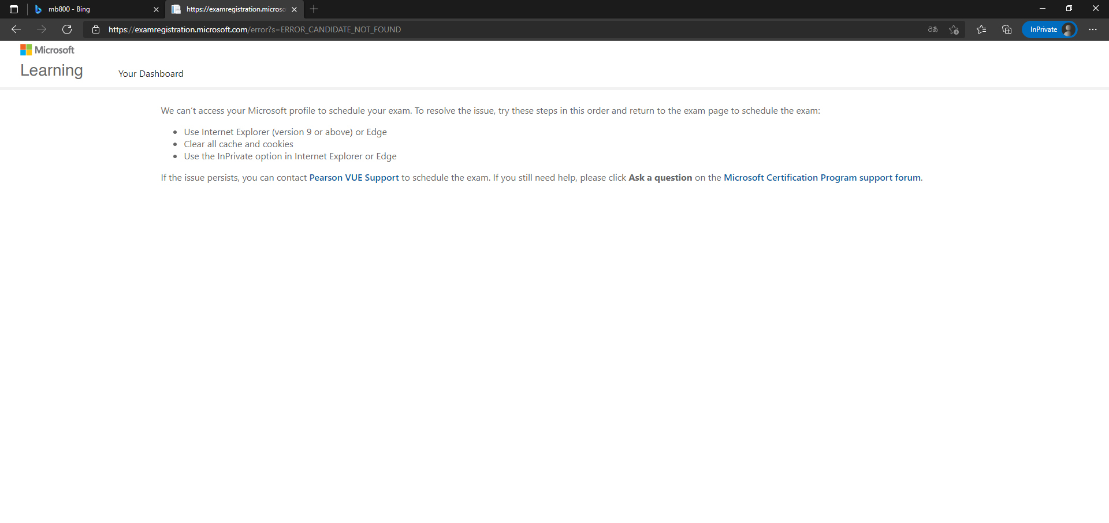
Task: Click the translate page icon
Action: tap(933, 29)
